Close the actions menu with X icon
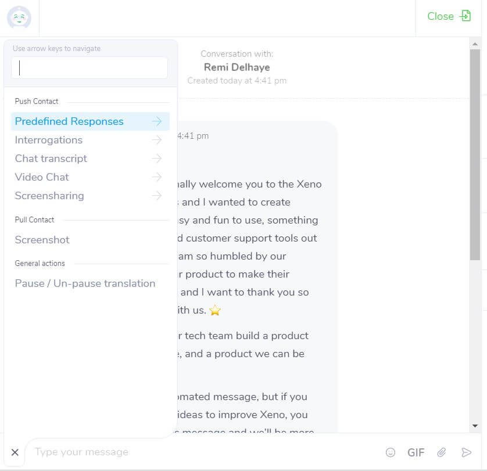The width and height of the screenshot is (487, 471). tap(15, 452)
